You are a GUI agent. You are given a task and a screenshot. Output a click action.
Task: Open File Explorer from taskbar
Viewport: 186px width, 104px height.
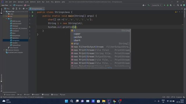tap(104, 101)
